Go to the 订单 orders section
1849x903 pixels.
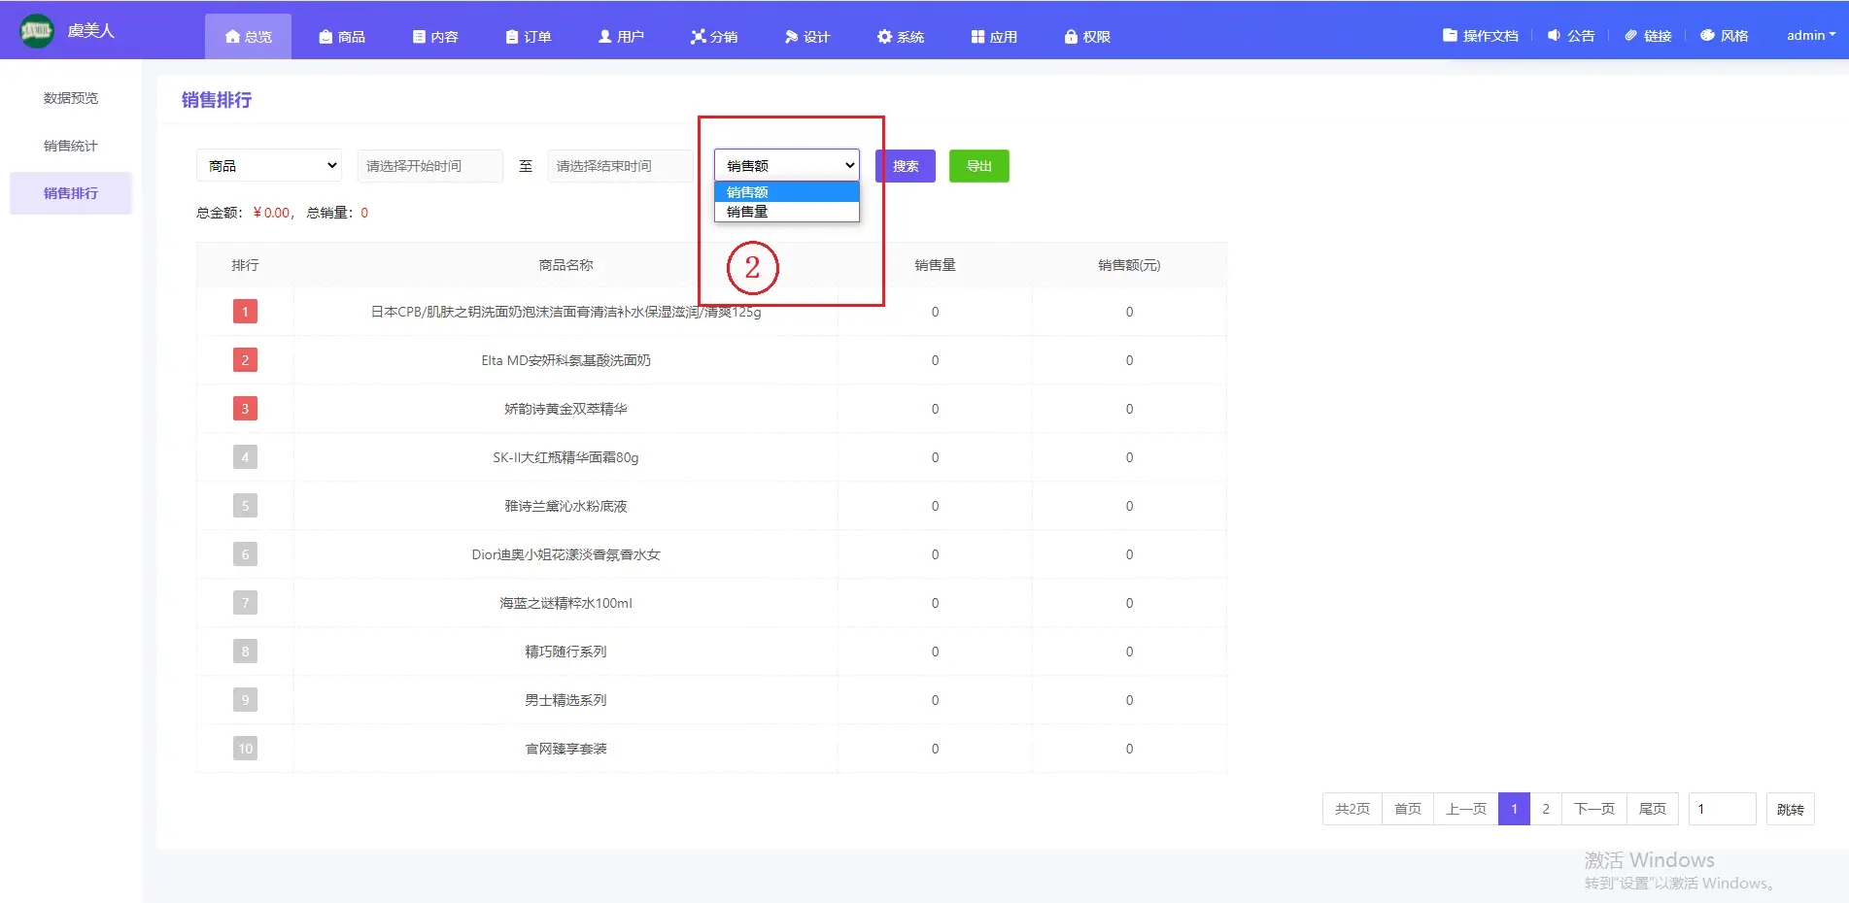pos(529,37)
